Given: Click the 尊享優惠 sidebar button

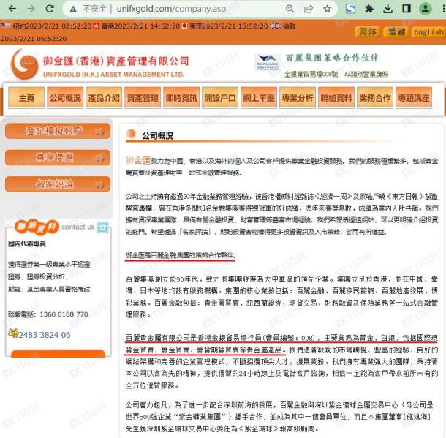Looking at the screenshot, I should pyautogui.click(x=58, y=157).
